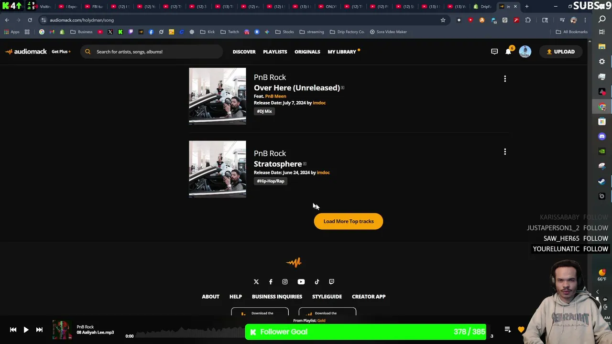Open a new browser tab
612x344 pixels.
527,7
